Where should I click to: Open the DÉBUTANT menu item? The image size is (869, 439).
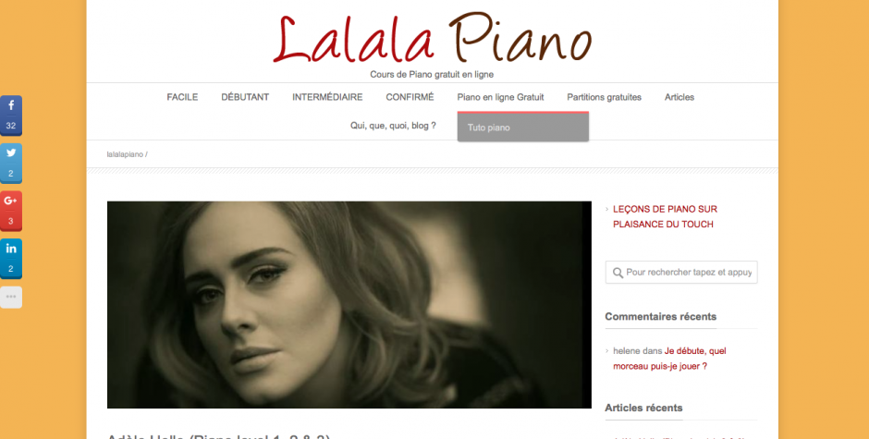(x=245, y=97)
